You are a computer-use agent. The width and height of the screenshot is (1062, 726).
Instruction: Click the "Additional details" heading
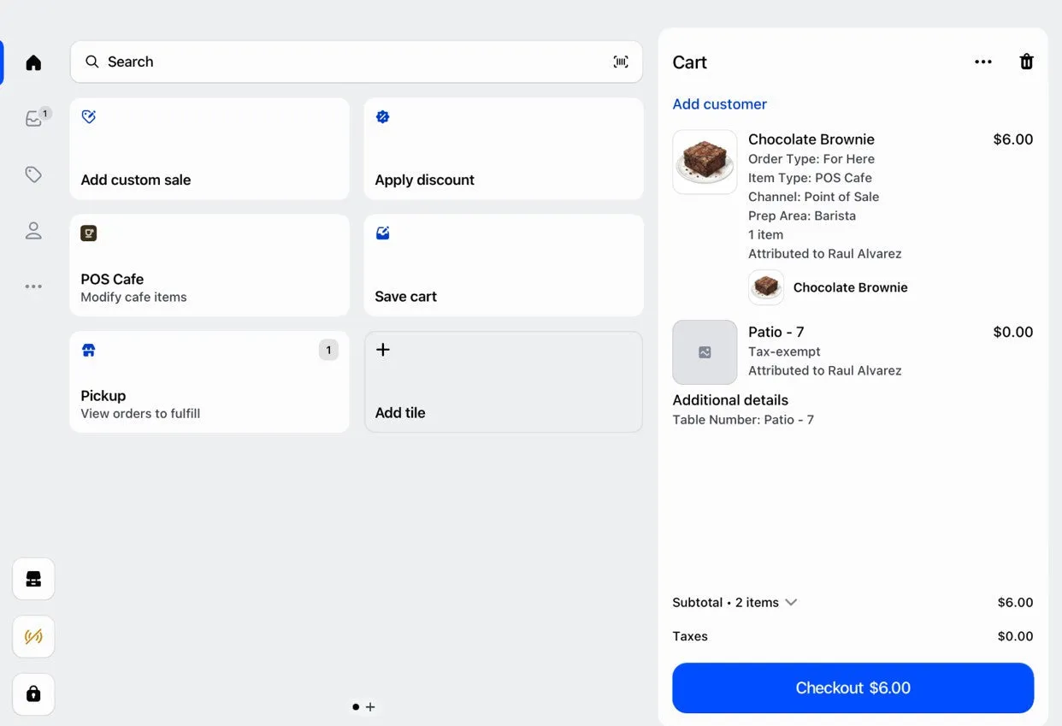[730, 400]
